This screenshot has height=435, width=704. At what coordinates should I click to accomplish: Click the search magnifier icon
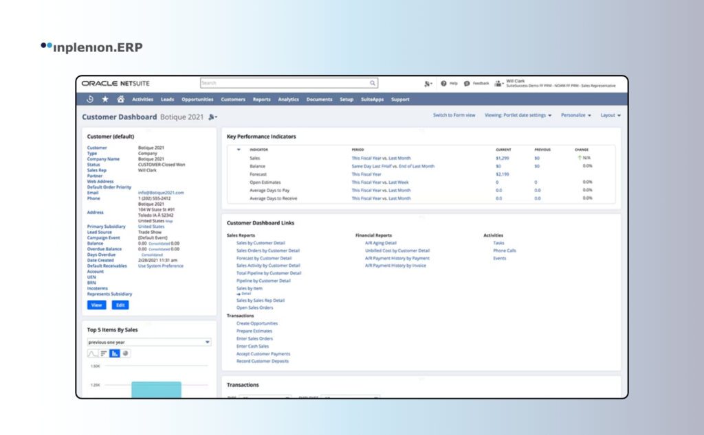point(372,83)
